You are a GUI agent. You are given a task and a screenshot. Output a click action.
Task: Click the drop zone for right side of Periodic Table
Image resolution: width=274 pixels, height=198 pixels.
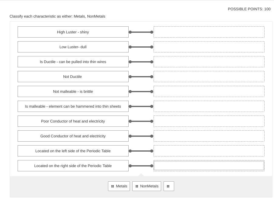[x=209, y=166]
